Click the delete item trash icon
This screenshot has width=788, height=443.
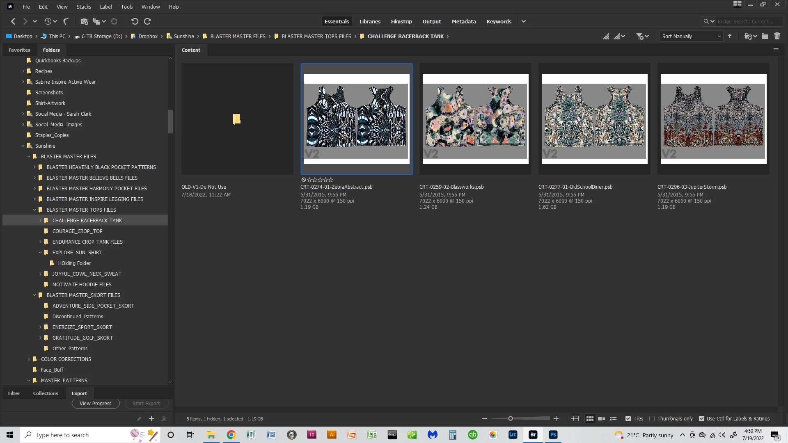coord(777,36)
